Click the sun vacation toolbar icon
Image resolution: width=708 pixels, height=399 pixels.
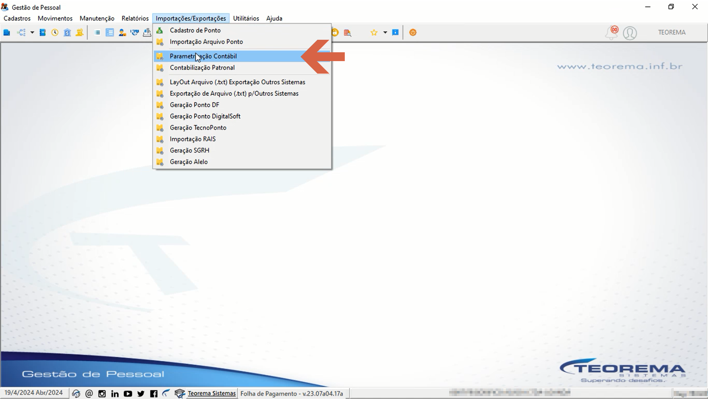click(79, 32)
